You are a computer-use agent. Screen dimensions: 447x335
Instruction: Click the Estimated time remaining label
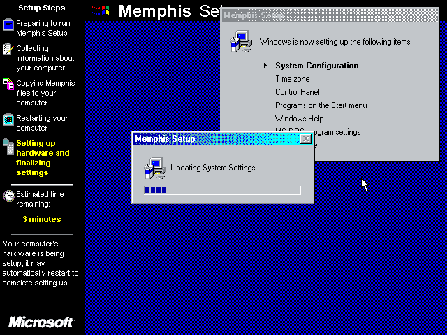(40, 199)
